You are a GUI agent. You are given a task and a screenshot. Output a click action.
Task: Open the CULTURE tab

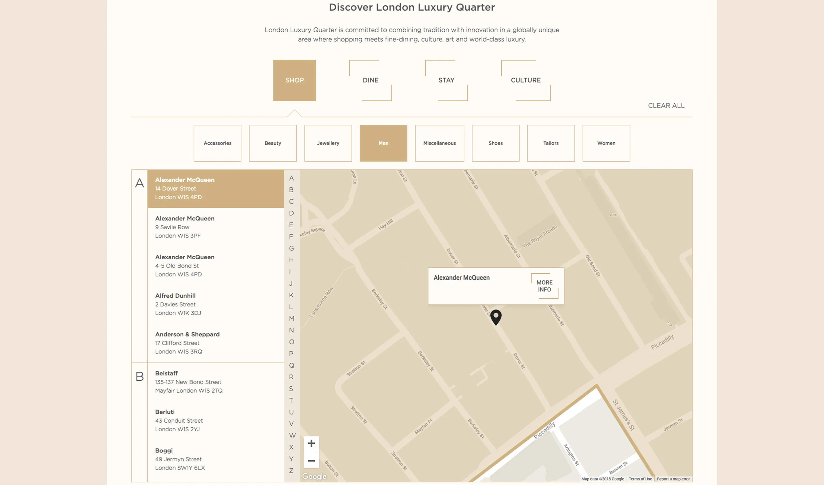526,80
